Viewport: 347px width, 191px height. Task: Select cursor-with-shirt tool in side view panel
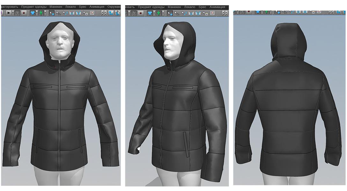170,13
